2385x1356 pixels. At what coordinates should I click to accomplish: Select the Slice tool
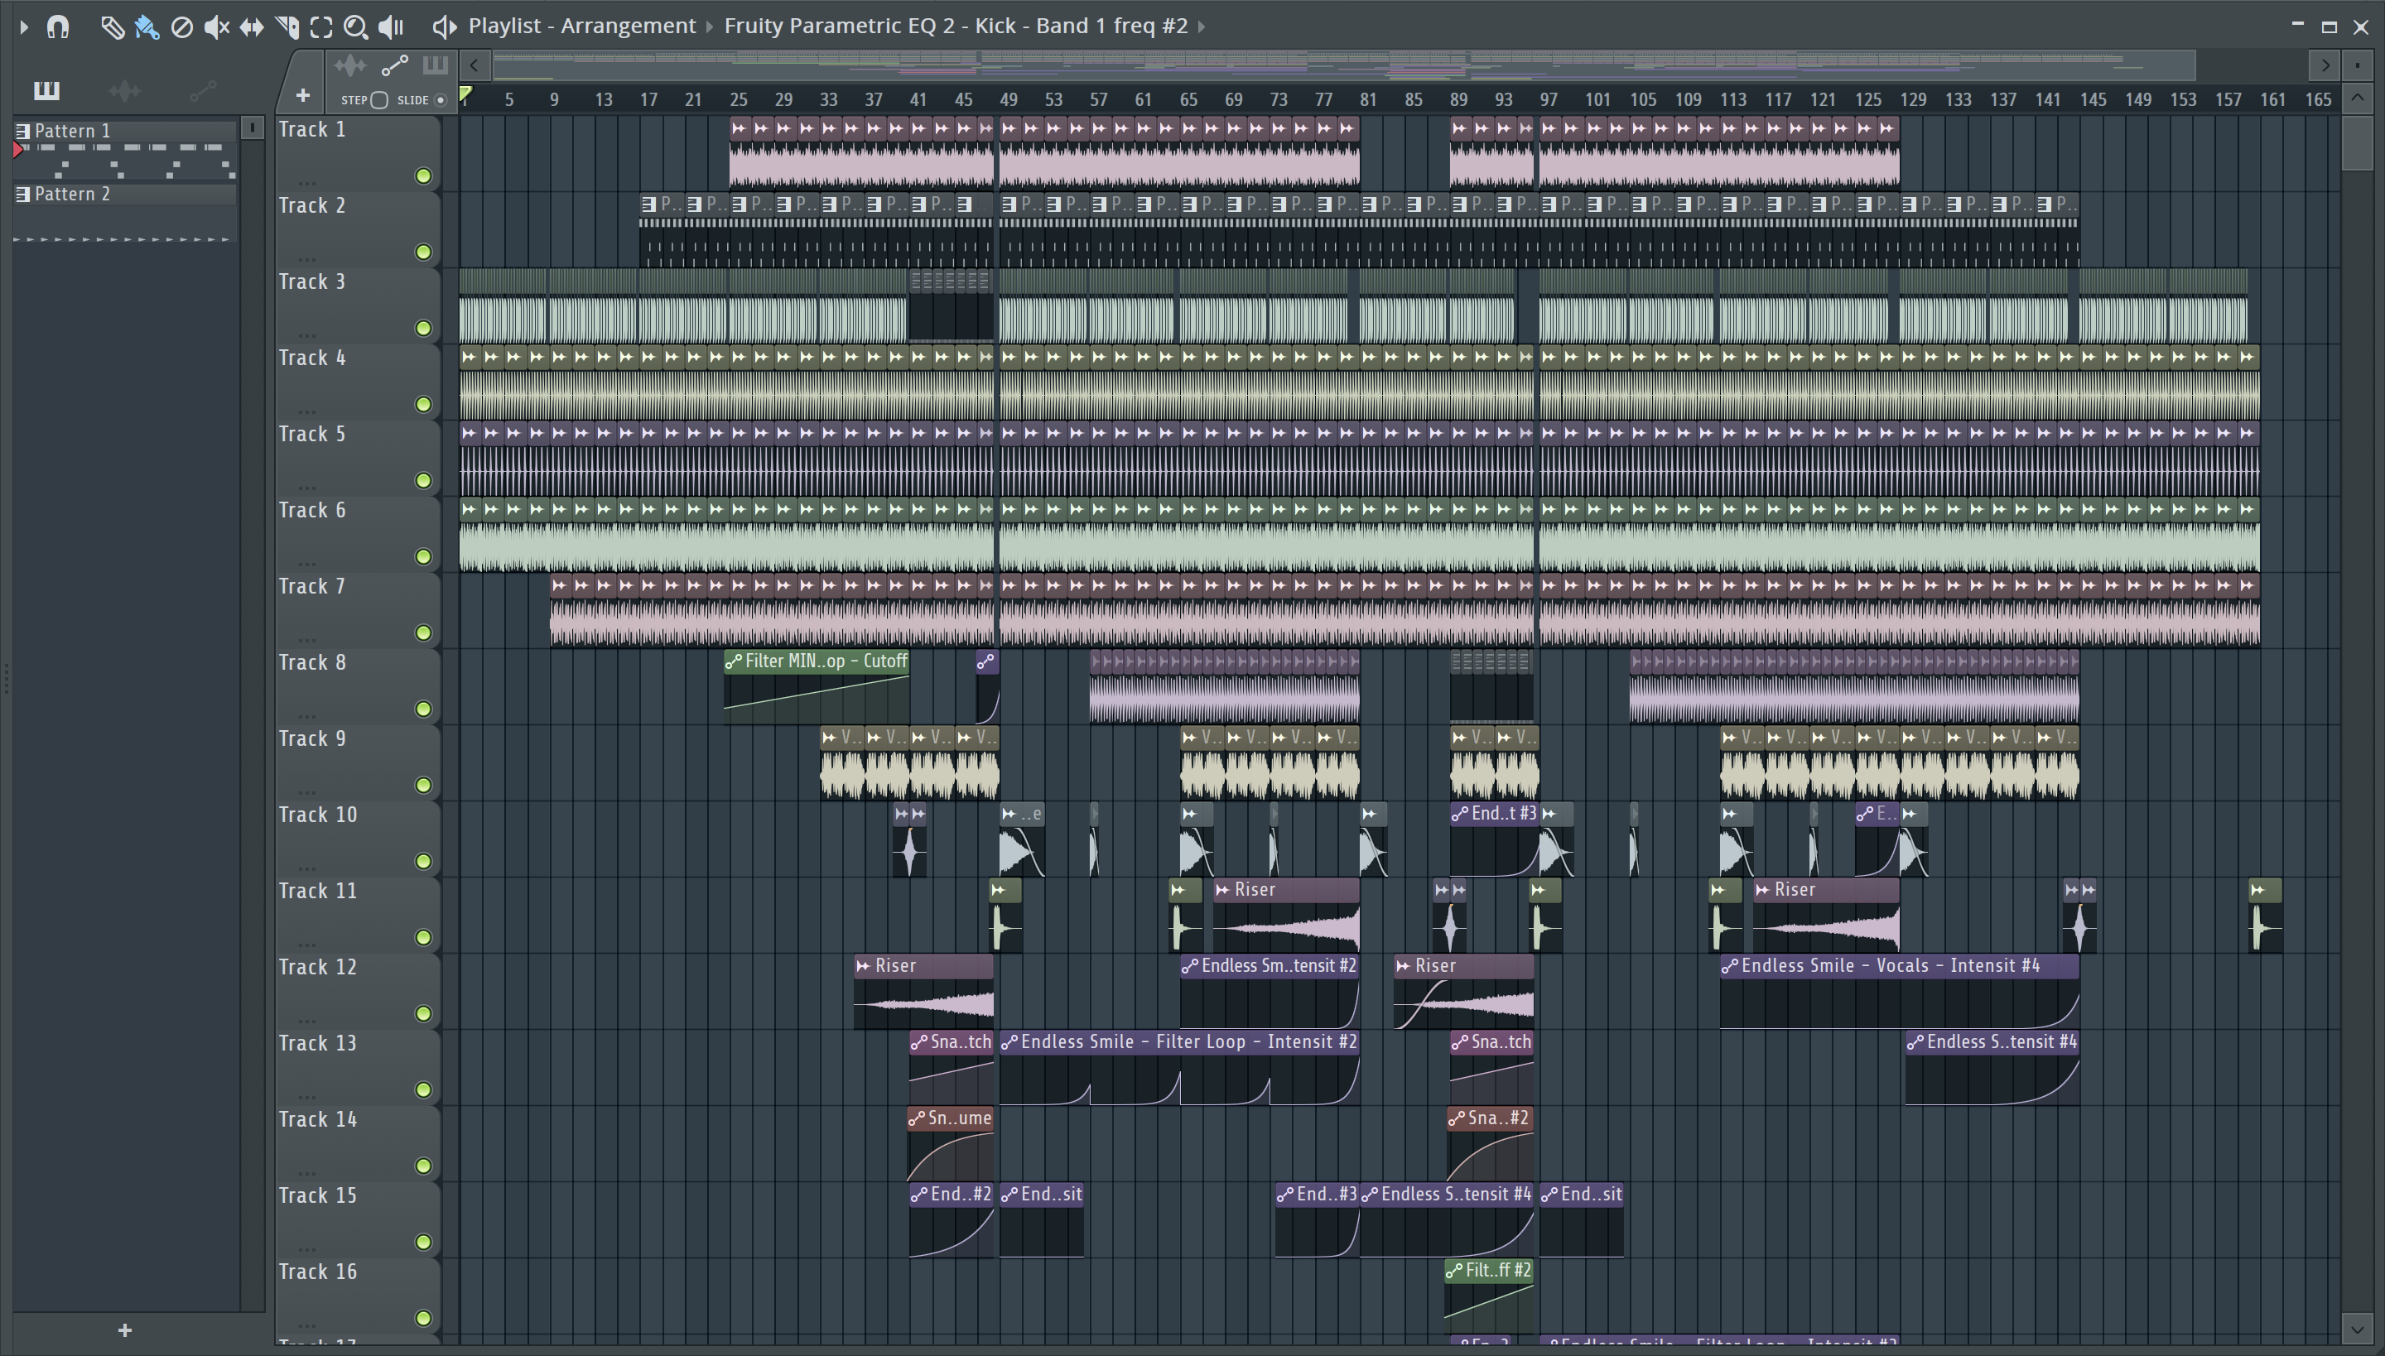pyautogui.click(x=287, y=27)
